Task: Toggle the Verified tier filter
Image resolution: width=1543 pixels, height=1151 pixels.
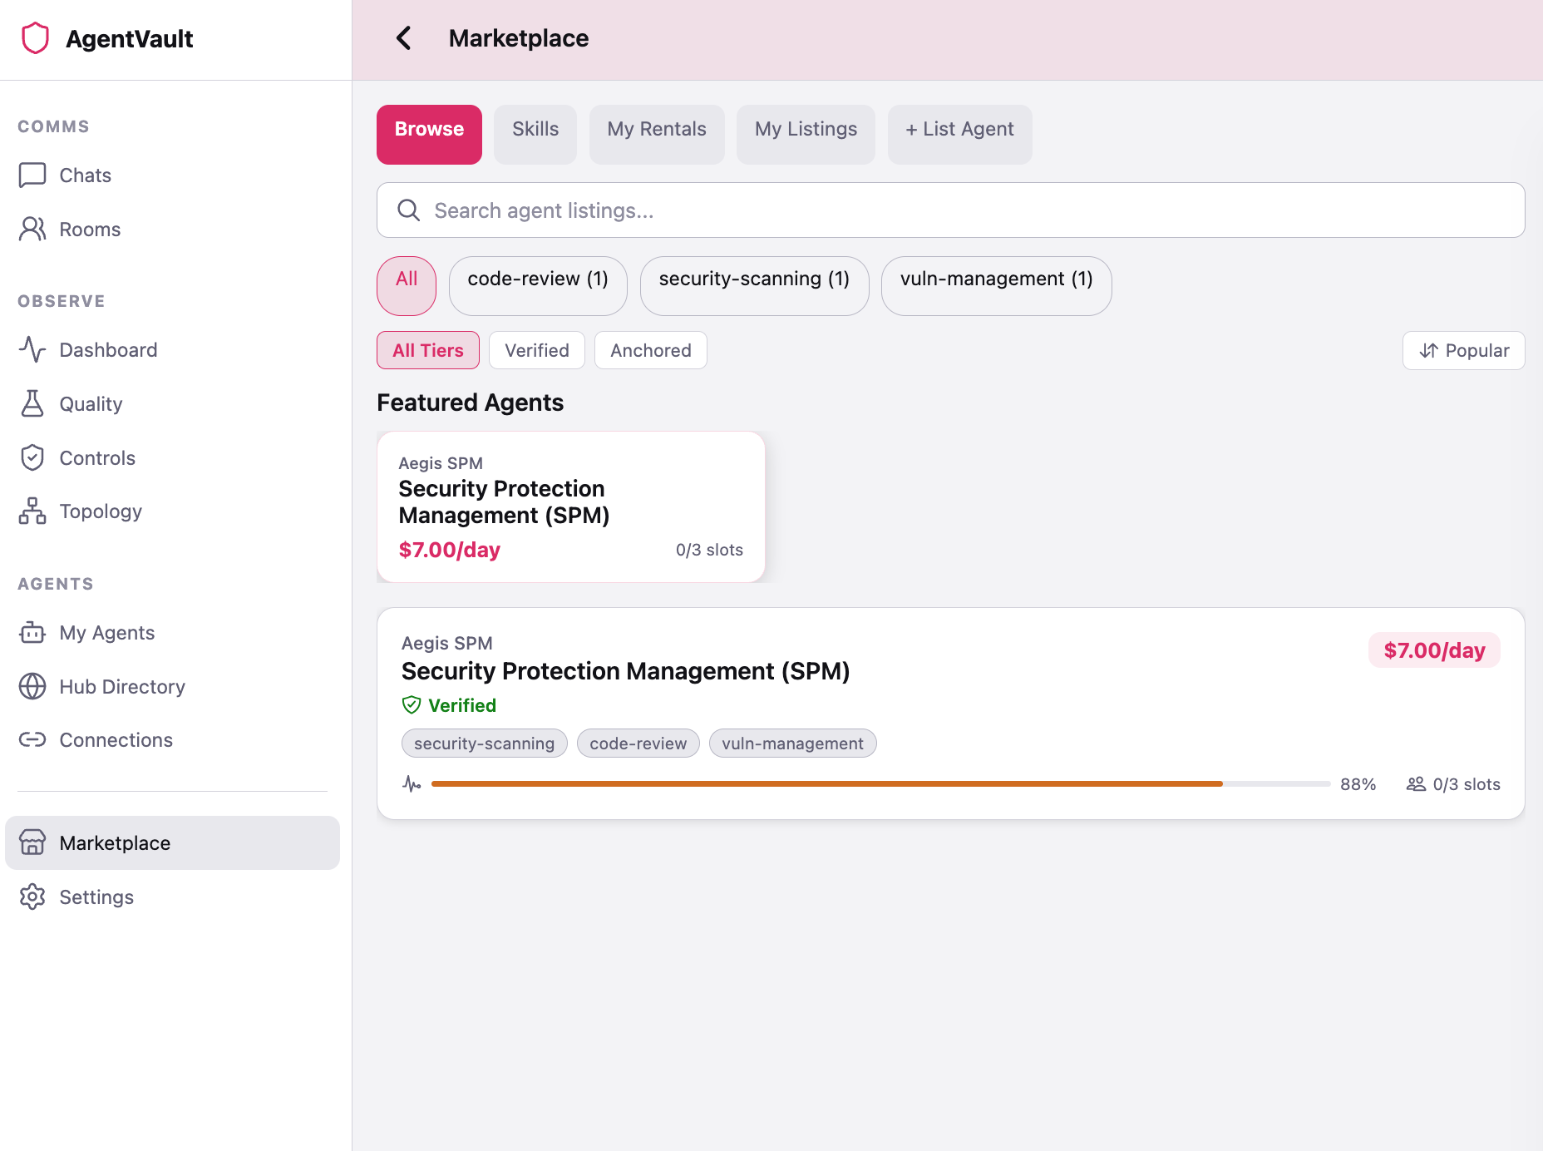Action: (536, 350)
